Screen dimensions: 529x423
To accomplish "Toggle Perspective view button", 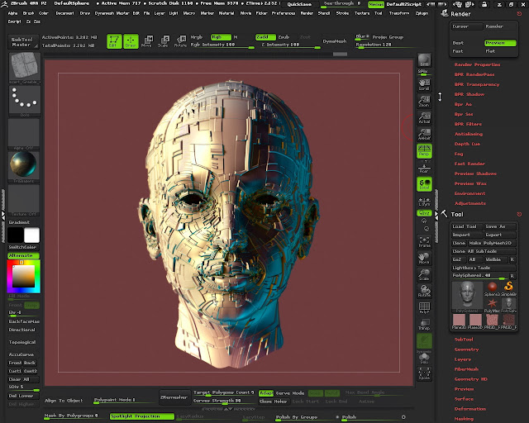I will pyautogui.click(x=424, y=150).
